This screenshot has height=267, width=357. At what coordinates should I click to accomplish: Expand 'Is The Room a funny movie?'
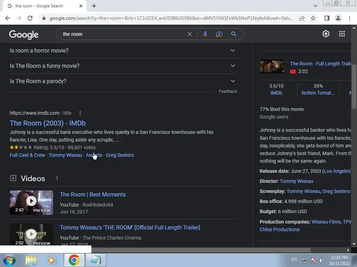pyautogui.click(x=122, y=66)
